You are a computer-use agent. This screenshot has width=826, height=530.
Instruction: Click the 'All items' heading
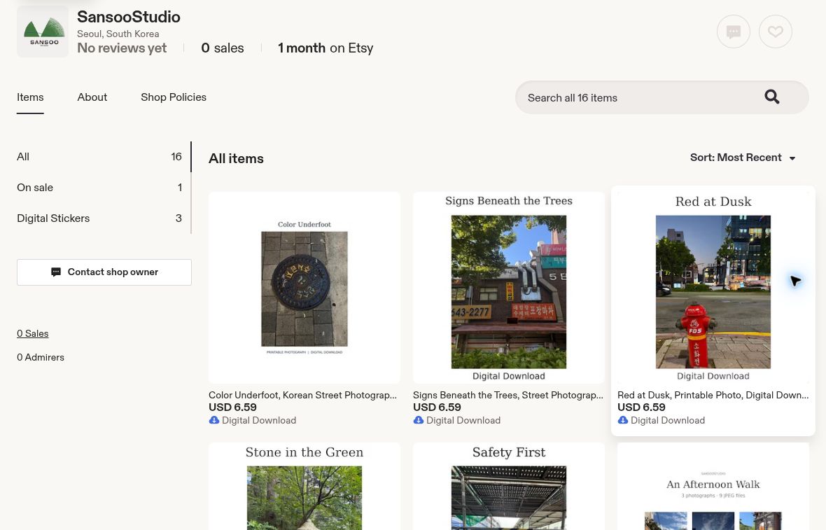click(x=236, y=158)
